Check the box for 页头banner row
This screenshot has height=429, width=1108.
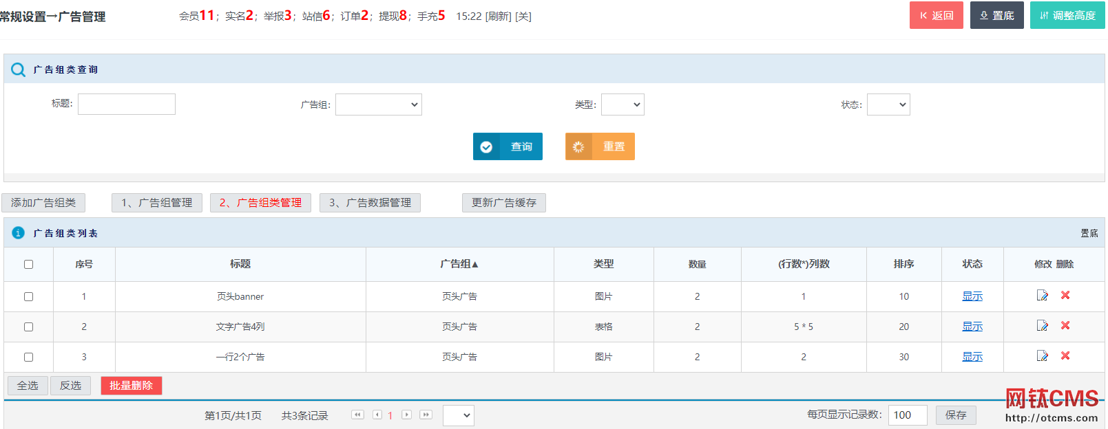click(x=28, y=296)
